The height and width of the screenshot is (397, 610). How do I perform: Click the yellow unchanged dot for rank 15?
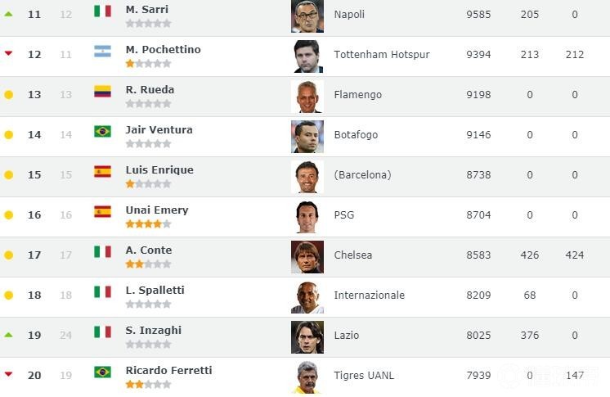(9, 175)
